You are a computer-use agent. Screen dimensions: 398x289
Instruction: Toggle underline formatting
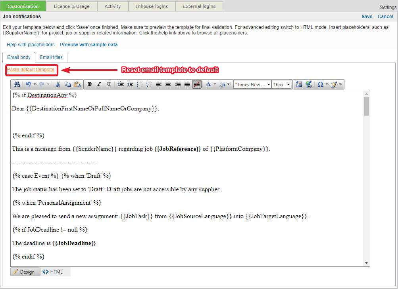[109, 84]
